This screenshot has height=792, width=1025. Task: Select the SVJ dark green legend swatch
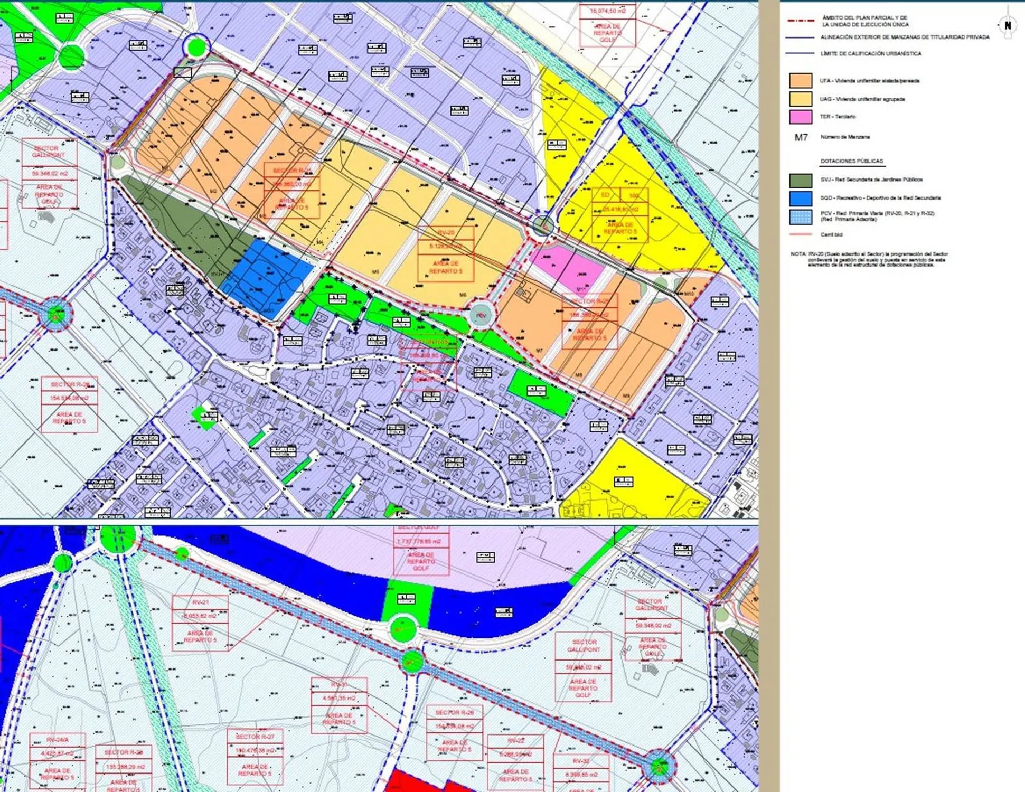point(800,180)
